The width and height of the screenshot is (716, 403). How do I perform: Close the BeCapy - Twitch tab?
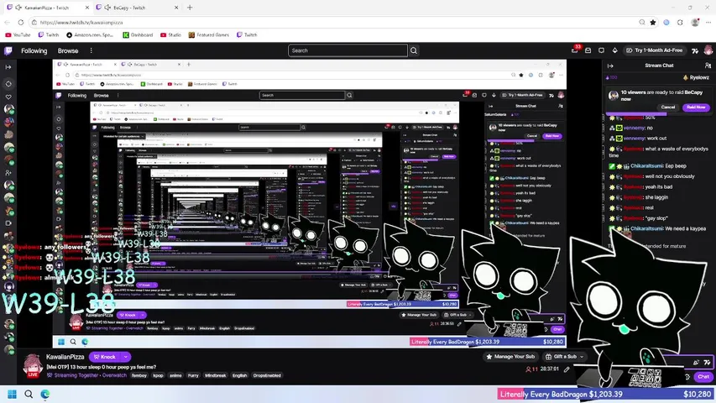click(176, 8)
